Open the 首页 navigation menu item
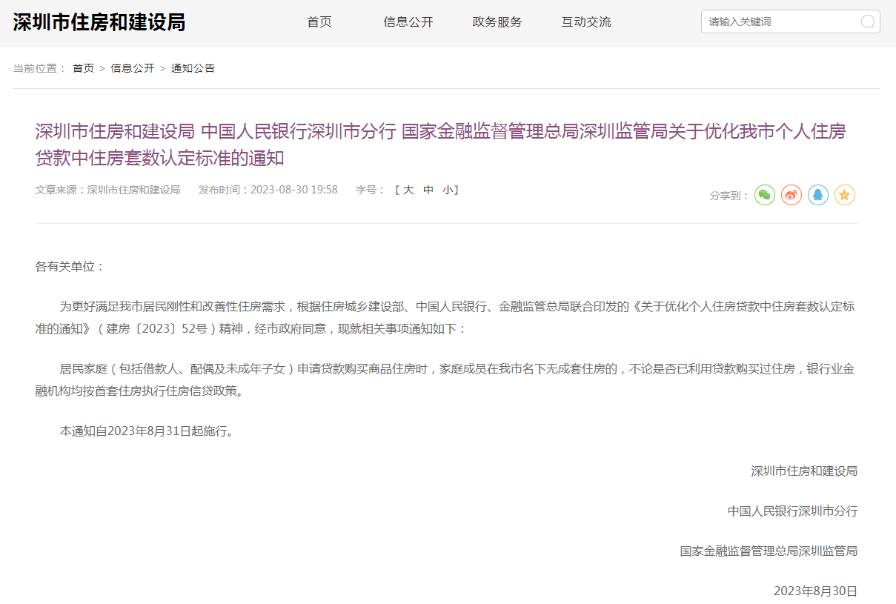896x604 pixels. pyautogui.click(x=319, y=22)
